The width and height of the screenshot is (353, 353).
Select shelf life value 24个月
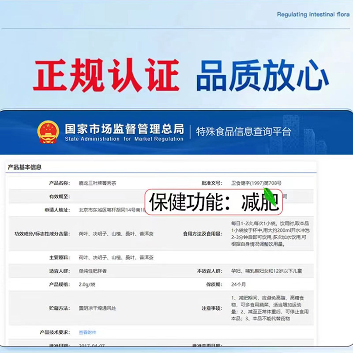point(238,284)
